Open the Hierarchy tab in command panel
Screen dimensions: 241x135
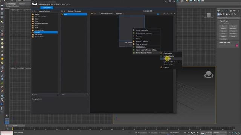tap(226, 11)
